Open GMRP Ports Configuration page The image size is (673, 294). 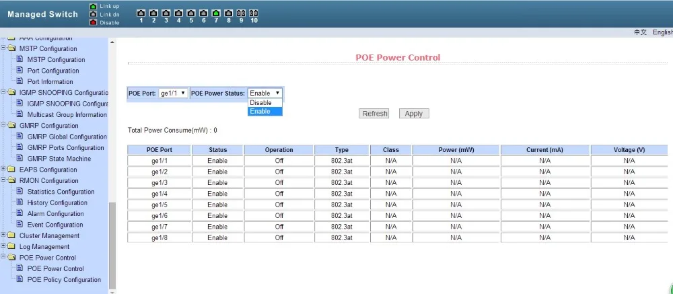click(x=66, y=147)
